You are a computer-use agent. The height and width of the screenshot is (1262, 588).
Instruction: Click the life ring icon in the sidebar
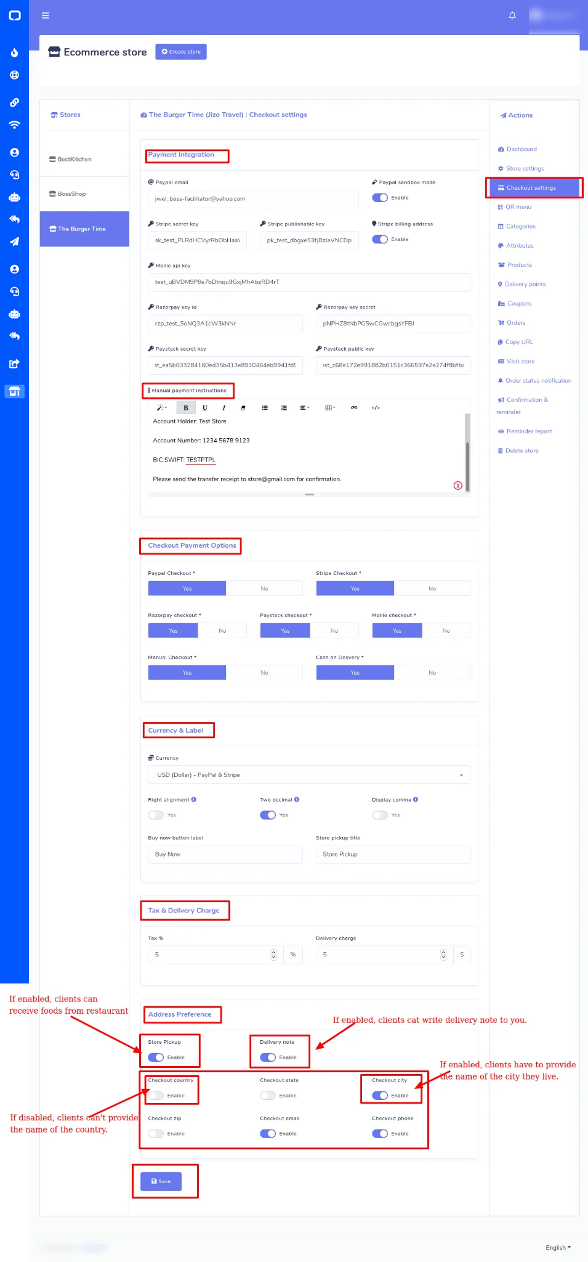click(x=14, y=75)
